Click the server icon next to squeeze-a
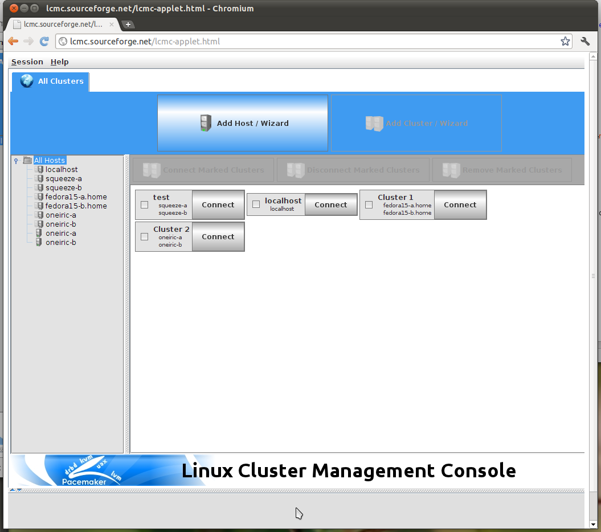Screen dimensions: 601x532 click(x=38, y=178)
